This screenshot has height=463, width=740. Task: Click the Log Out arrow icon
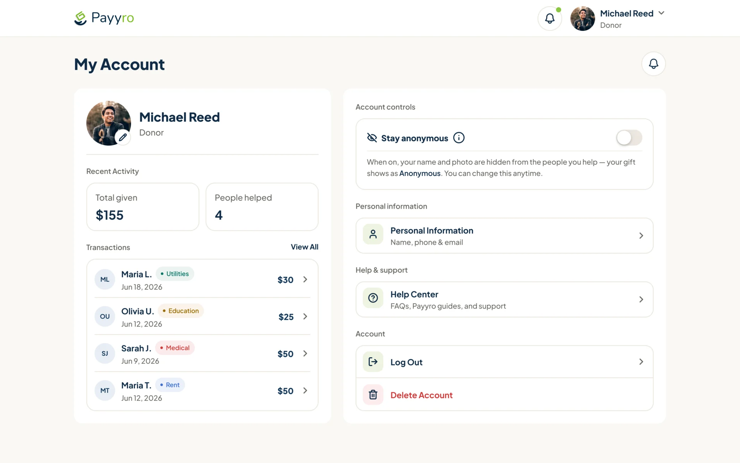[373, 362]
